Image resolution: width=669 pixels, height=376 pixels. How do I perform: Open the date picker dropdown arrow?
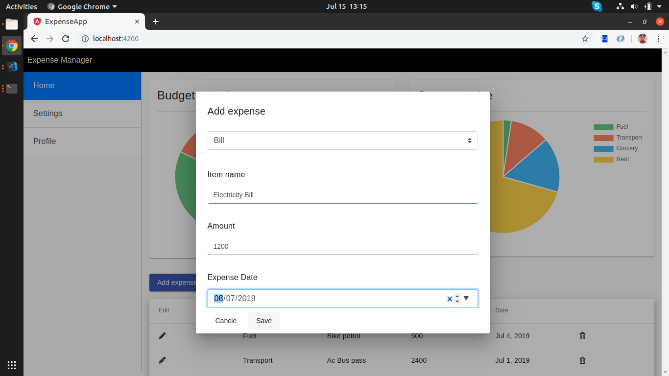coord(466,298)
